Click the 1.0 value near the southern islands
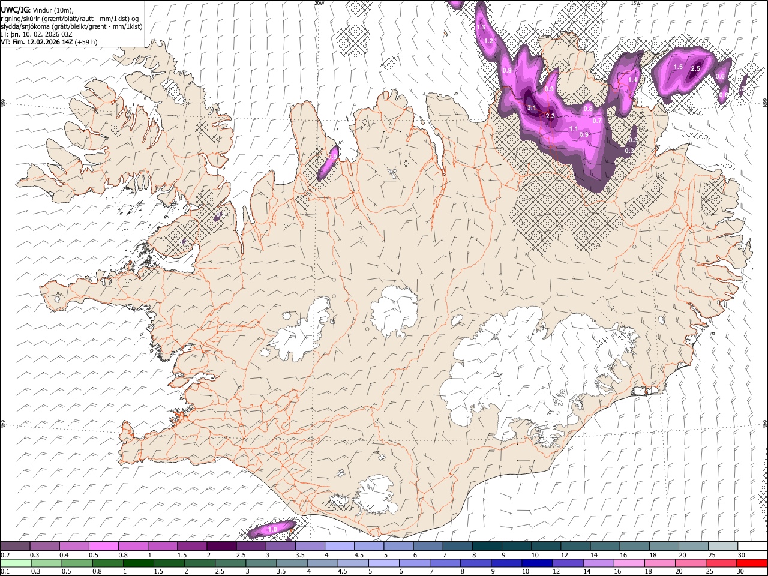The height and width of the screenshot is (576, 768). tap(272, 530)
